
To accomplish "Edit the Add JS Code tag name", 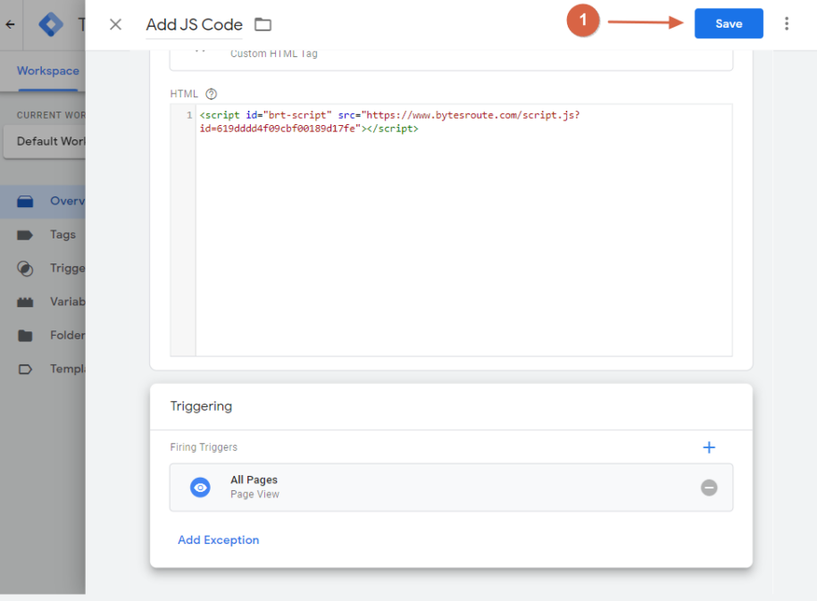I will [194, 24].
